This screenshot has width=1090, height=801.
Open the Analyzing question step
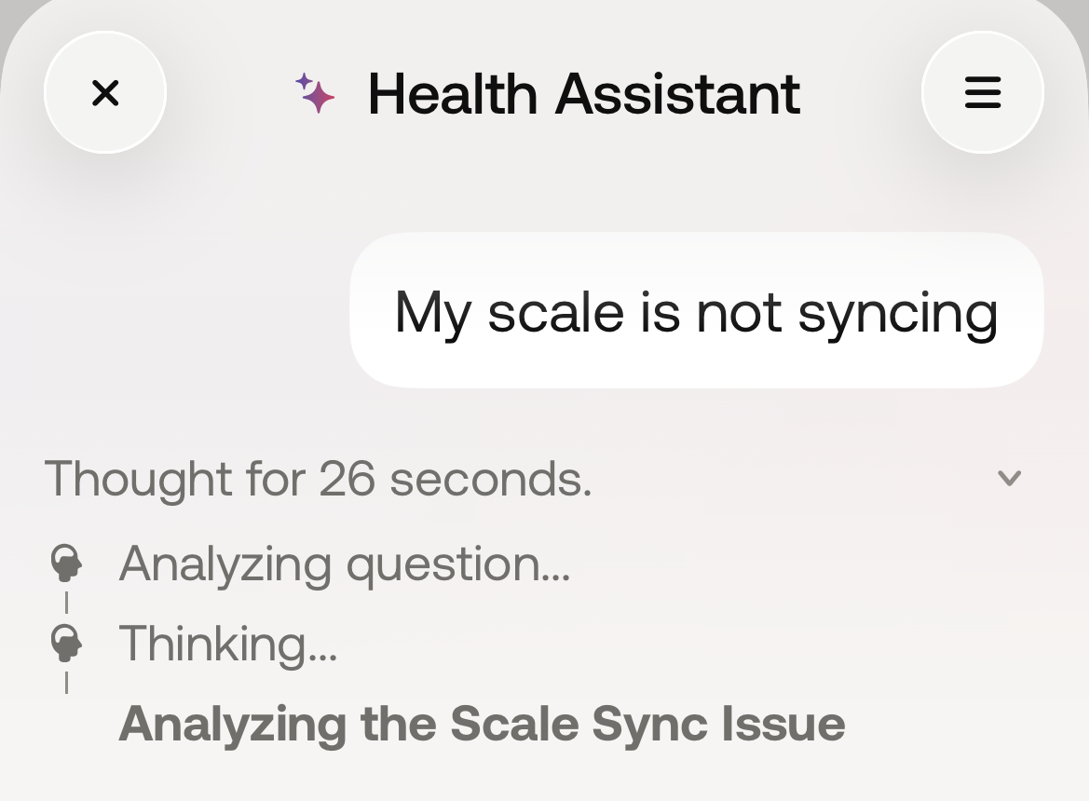pyautogui.click(x=345, y=563)
